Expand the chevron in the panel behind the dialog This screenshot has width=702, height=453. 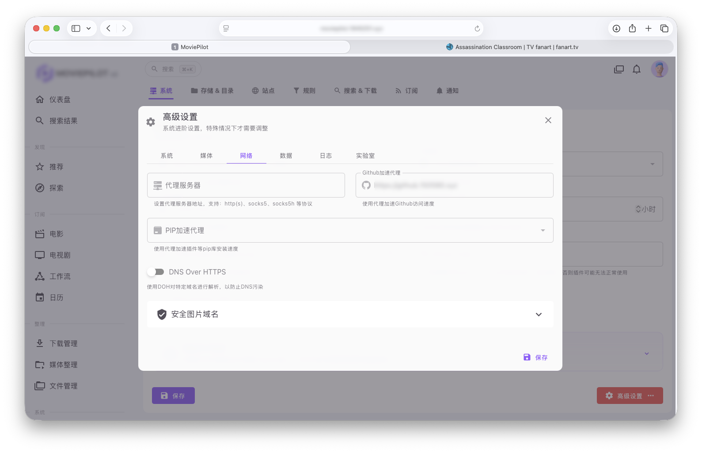point(646,354)
